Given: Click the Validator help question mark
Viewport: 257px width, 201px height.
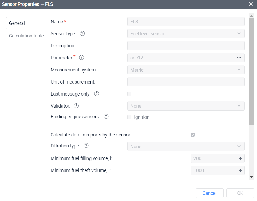Looking at the screenshot, I should point(76,106).
